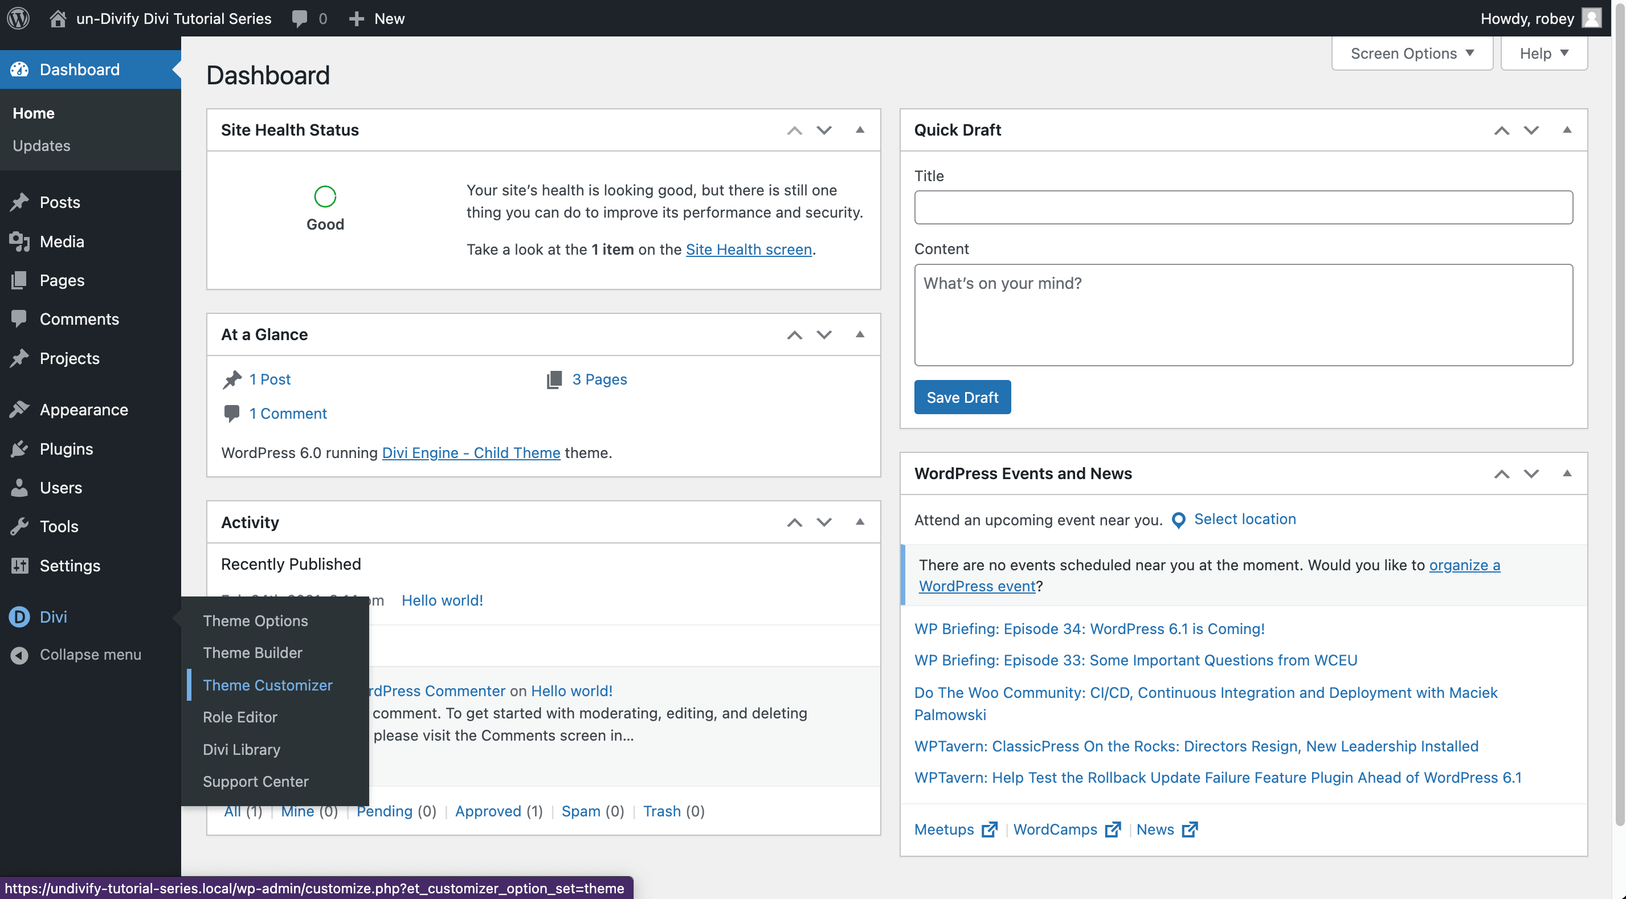Screen dimensions: 1626x899
Task: Click the pages icon next to 3 Pages
Action: (x=554, y=379)
